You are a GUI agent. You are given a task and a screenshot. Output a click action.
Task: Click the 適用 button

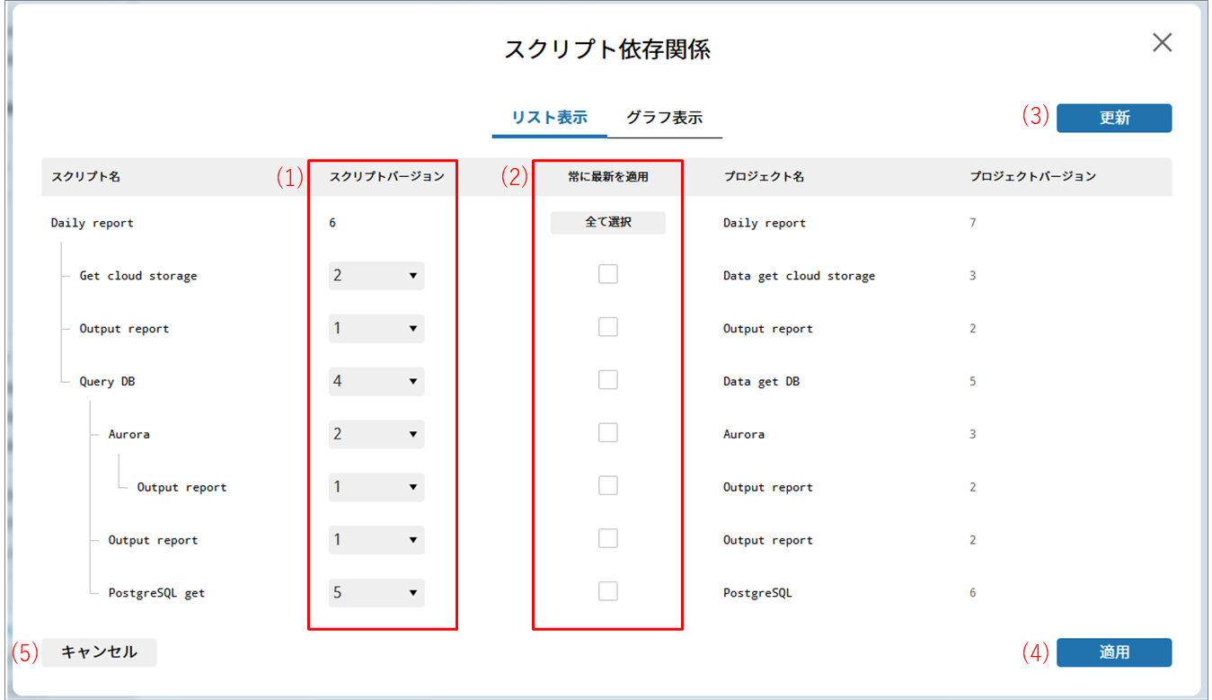point(1113,652)
